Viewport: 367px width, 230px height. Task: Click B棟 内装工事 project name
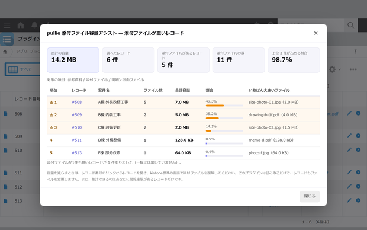tap(110, 115)
